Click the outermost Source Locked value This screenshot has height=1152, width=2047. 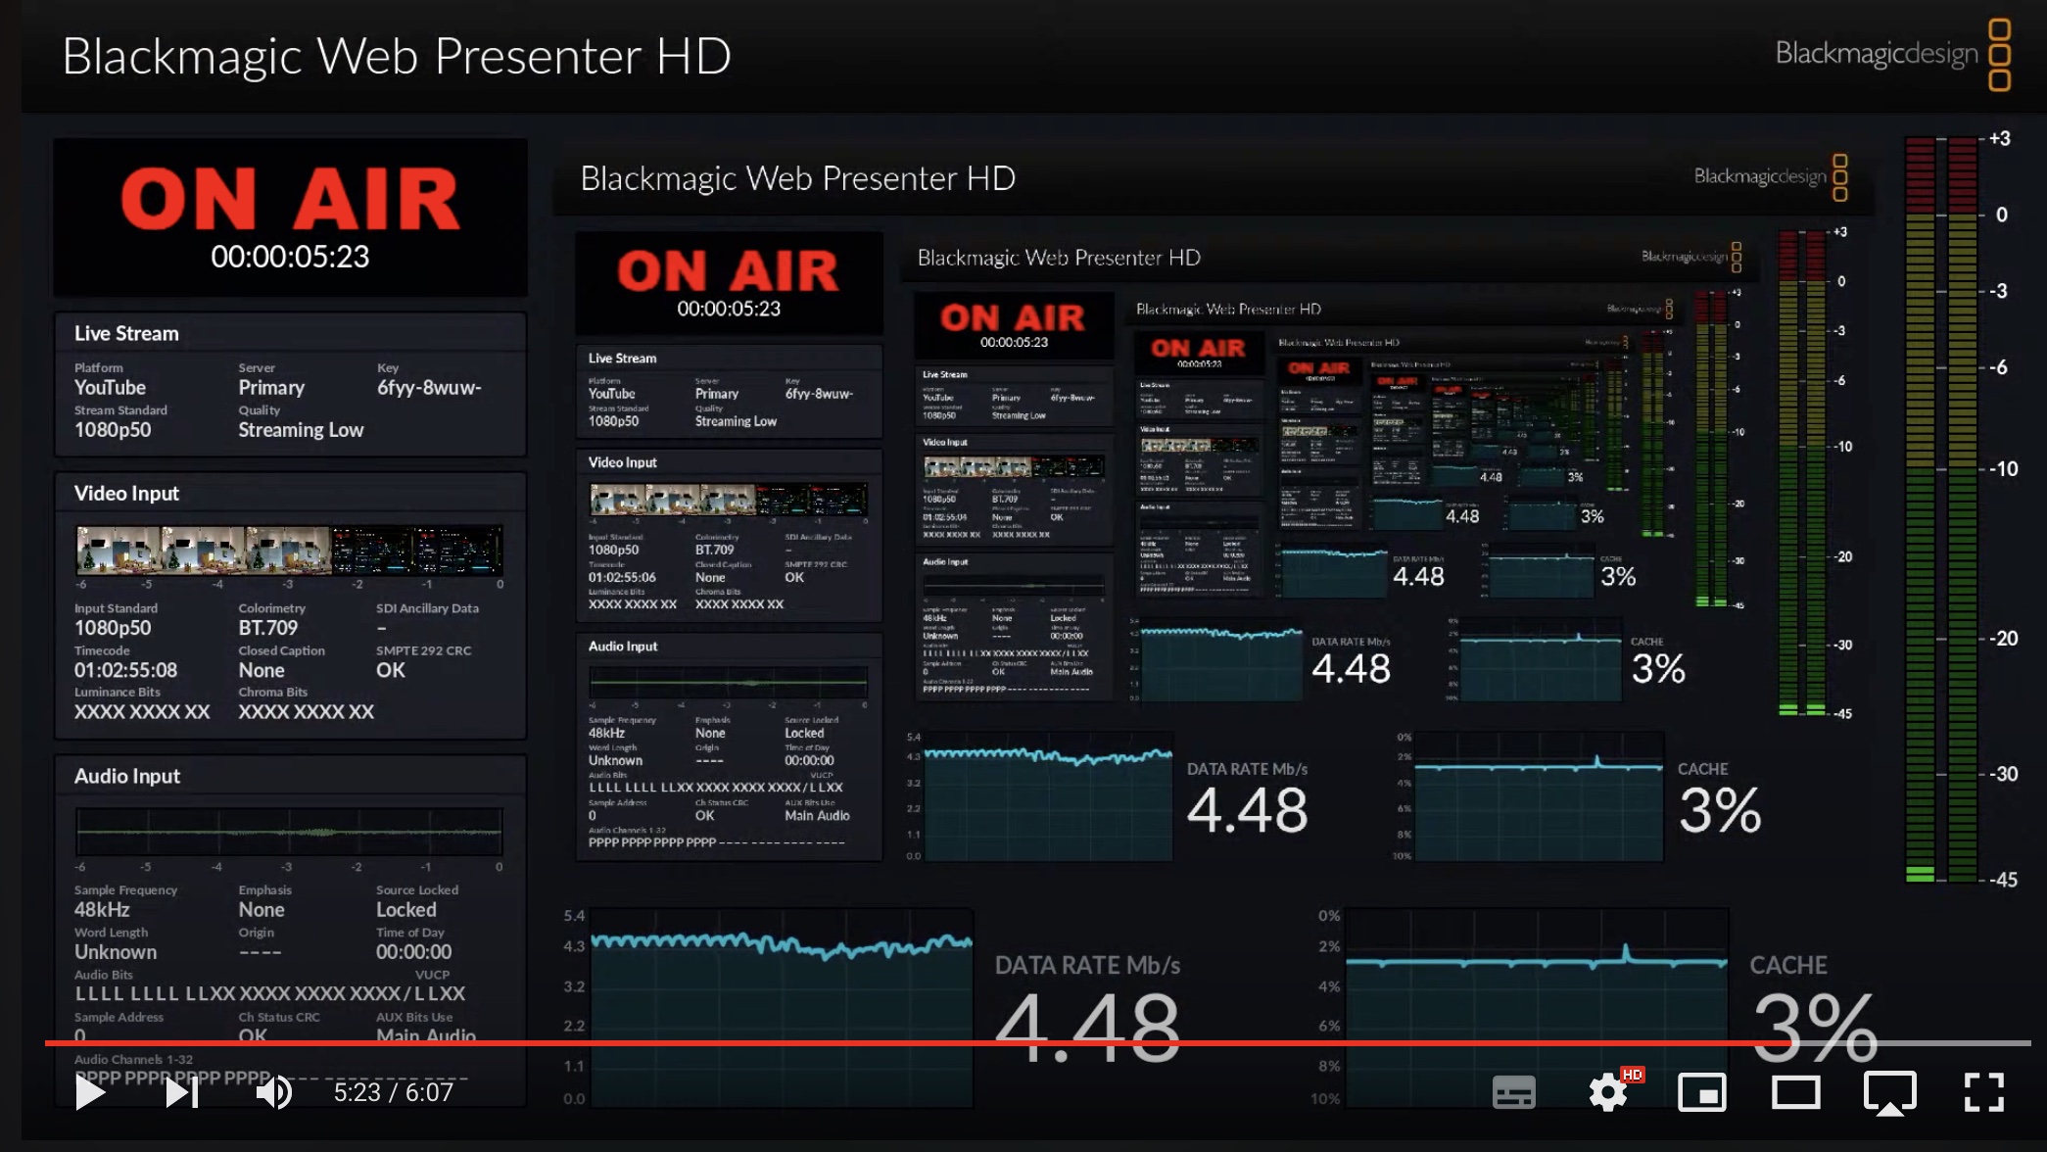(406, 909)
